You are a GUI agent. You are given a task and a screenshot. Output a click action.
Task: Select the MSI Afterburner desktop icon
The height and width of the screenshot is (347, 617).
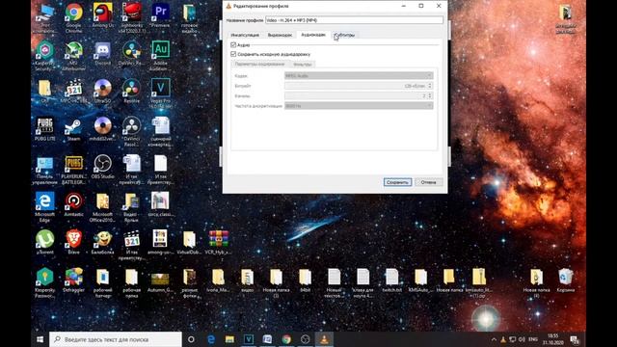point(73,56)
